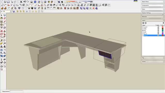Choose the Rotate tool
Screen dimensions: 165x93
2,34
